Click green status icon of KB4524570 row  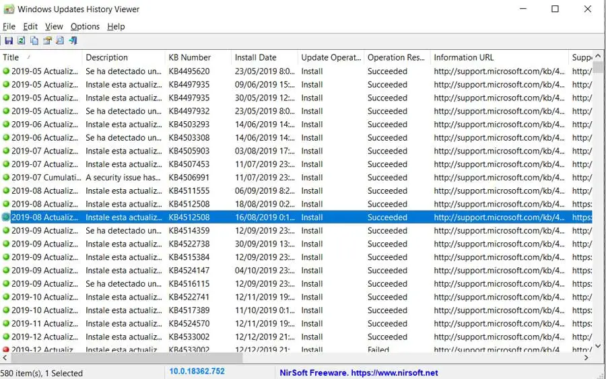point(6,323)
